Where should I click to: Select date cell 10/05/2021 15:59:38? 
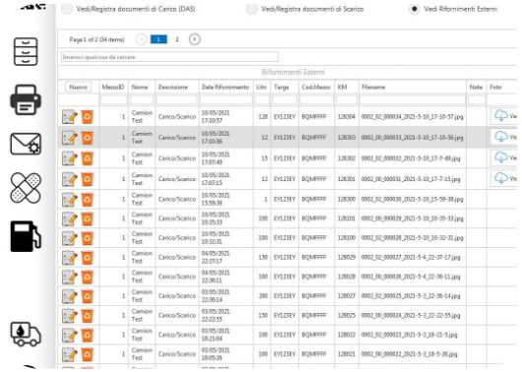[x=216, y=199]
